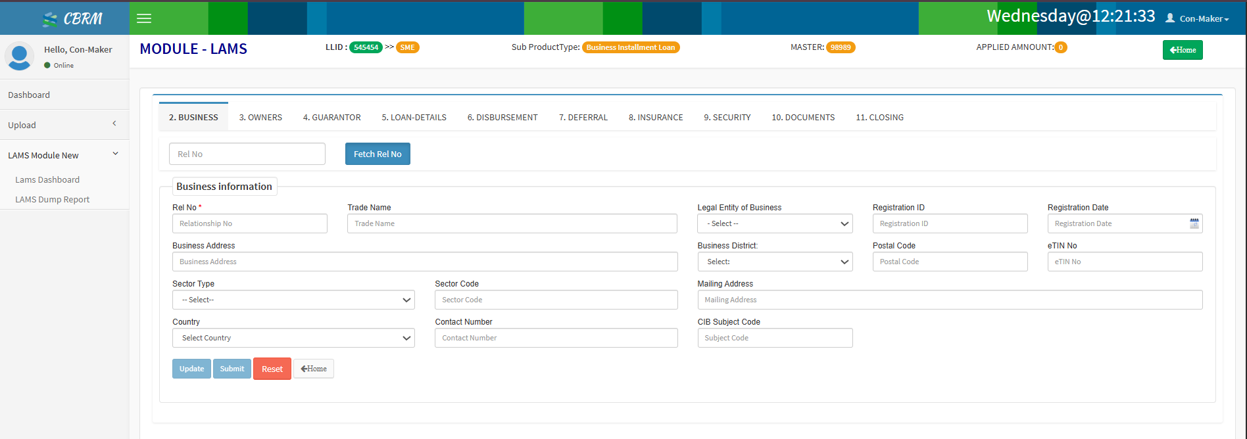Image resolution: width=1247 pixels, height=439 pixels.
Task: Click the Trade Name input field
Action: (512, 223)
